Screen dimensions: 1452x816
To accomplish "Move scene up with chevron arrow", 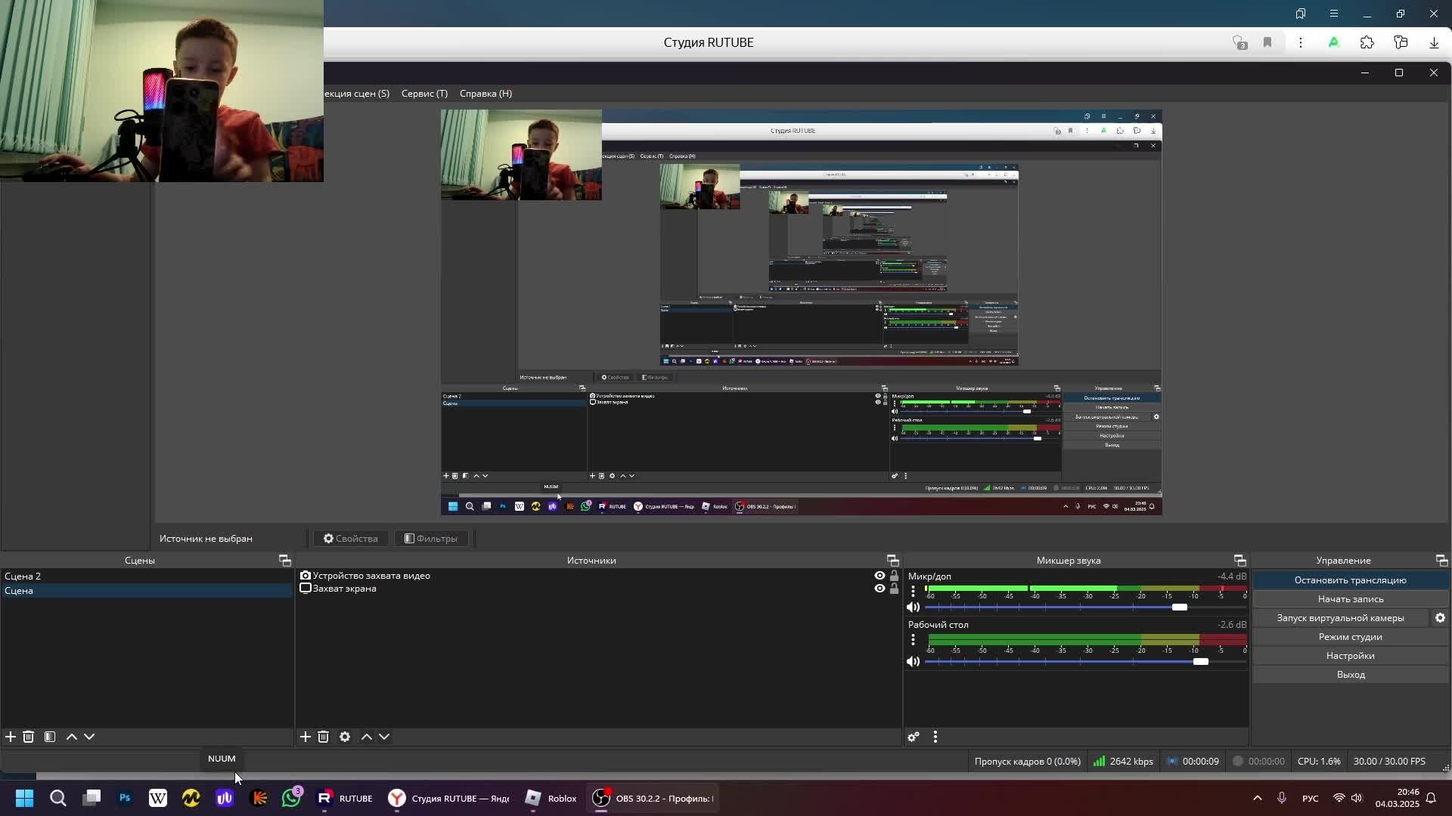I will pyautogui.click(x=72, y=737).
